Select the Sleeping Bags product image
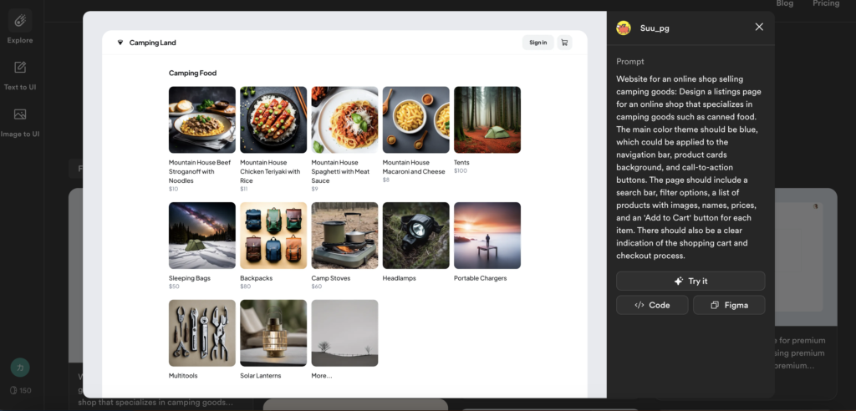Viewport: 856px width, 411px height. (202, 236)
